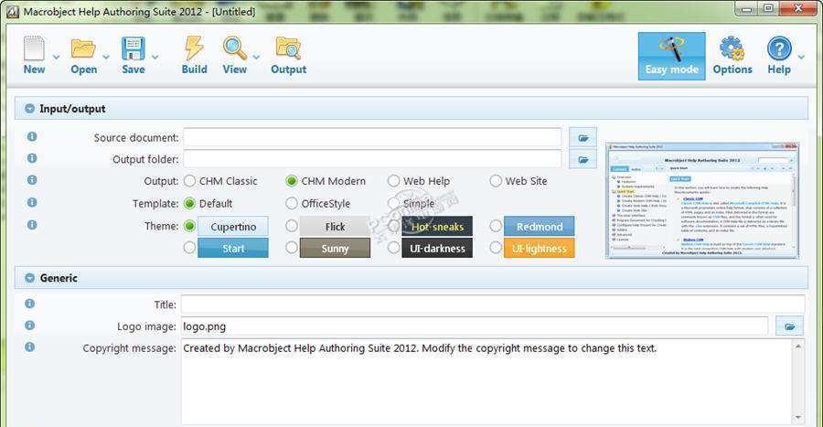823x427 pixels.
Task: Select the OfficeStyle template radio
Action: (292, 204)
